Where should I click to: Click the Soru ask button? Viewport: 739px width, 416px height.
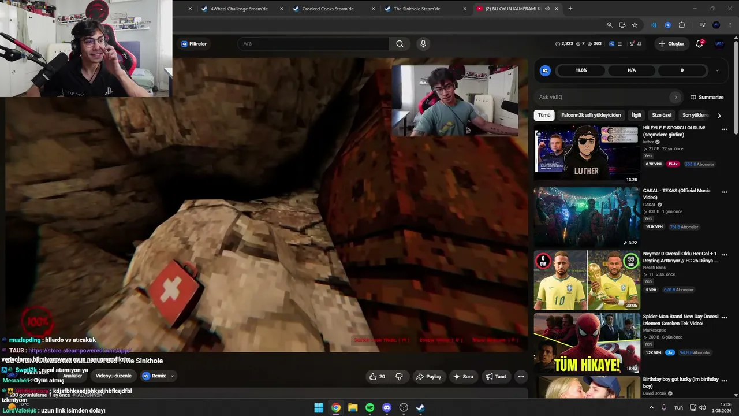click(x=464, y=376)
